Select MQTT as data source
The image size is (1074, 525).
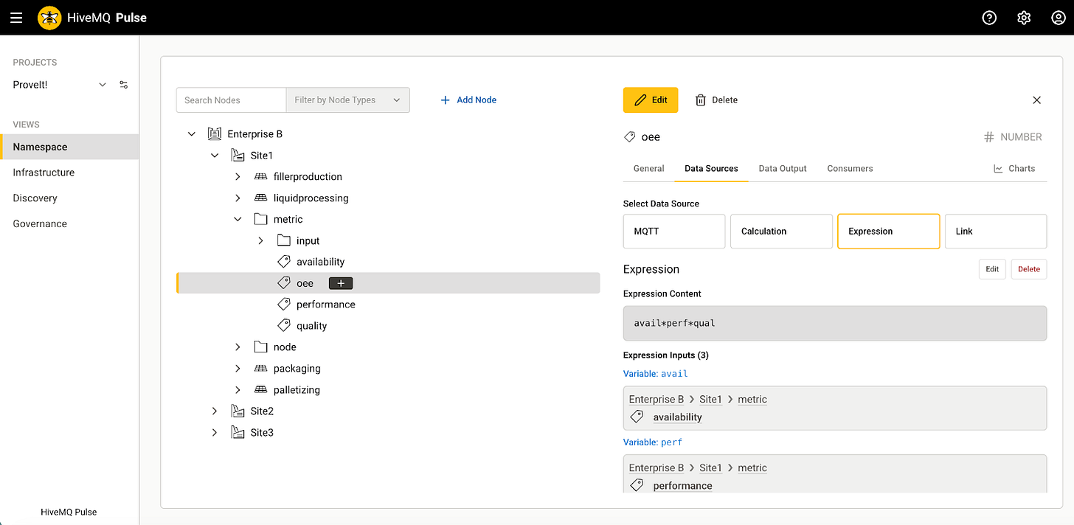pos(674,232)
